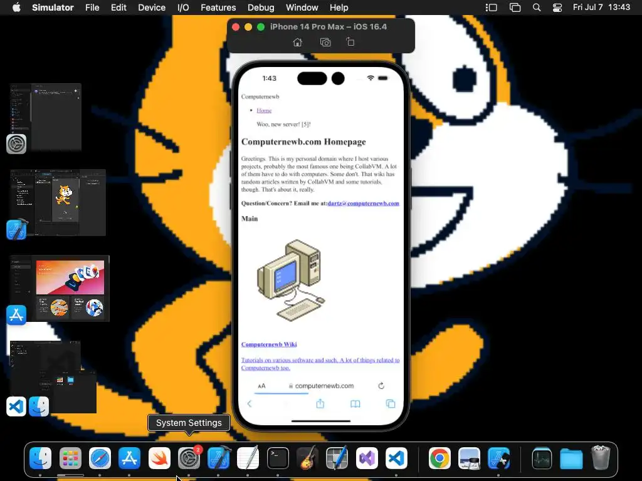642x481 pixels.
Task: Tap the retro computer image on webpage
Action: click(x=291, y=281)
